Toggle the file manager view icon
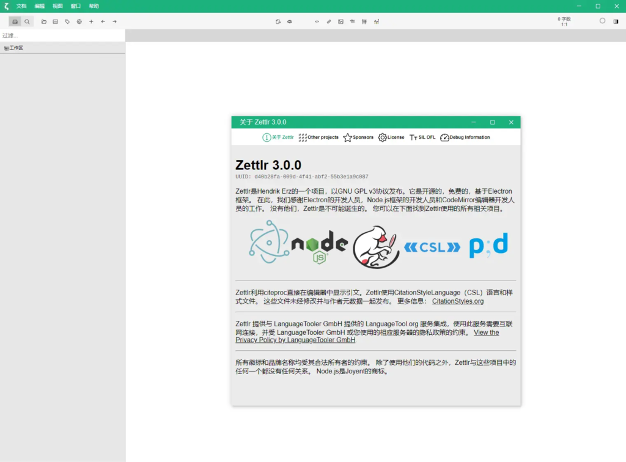The width and height of the screenshot is (626, 462). coord(15,21)
